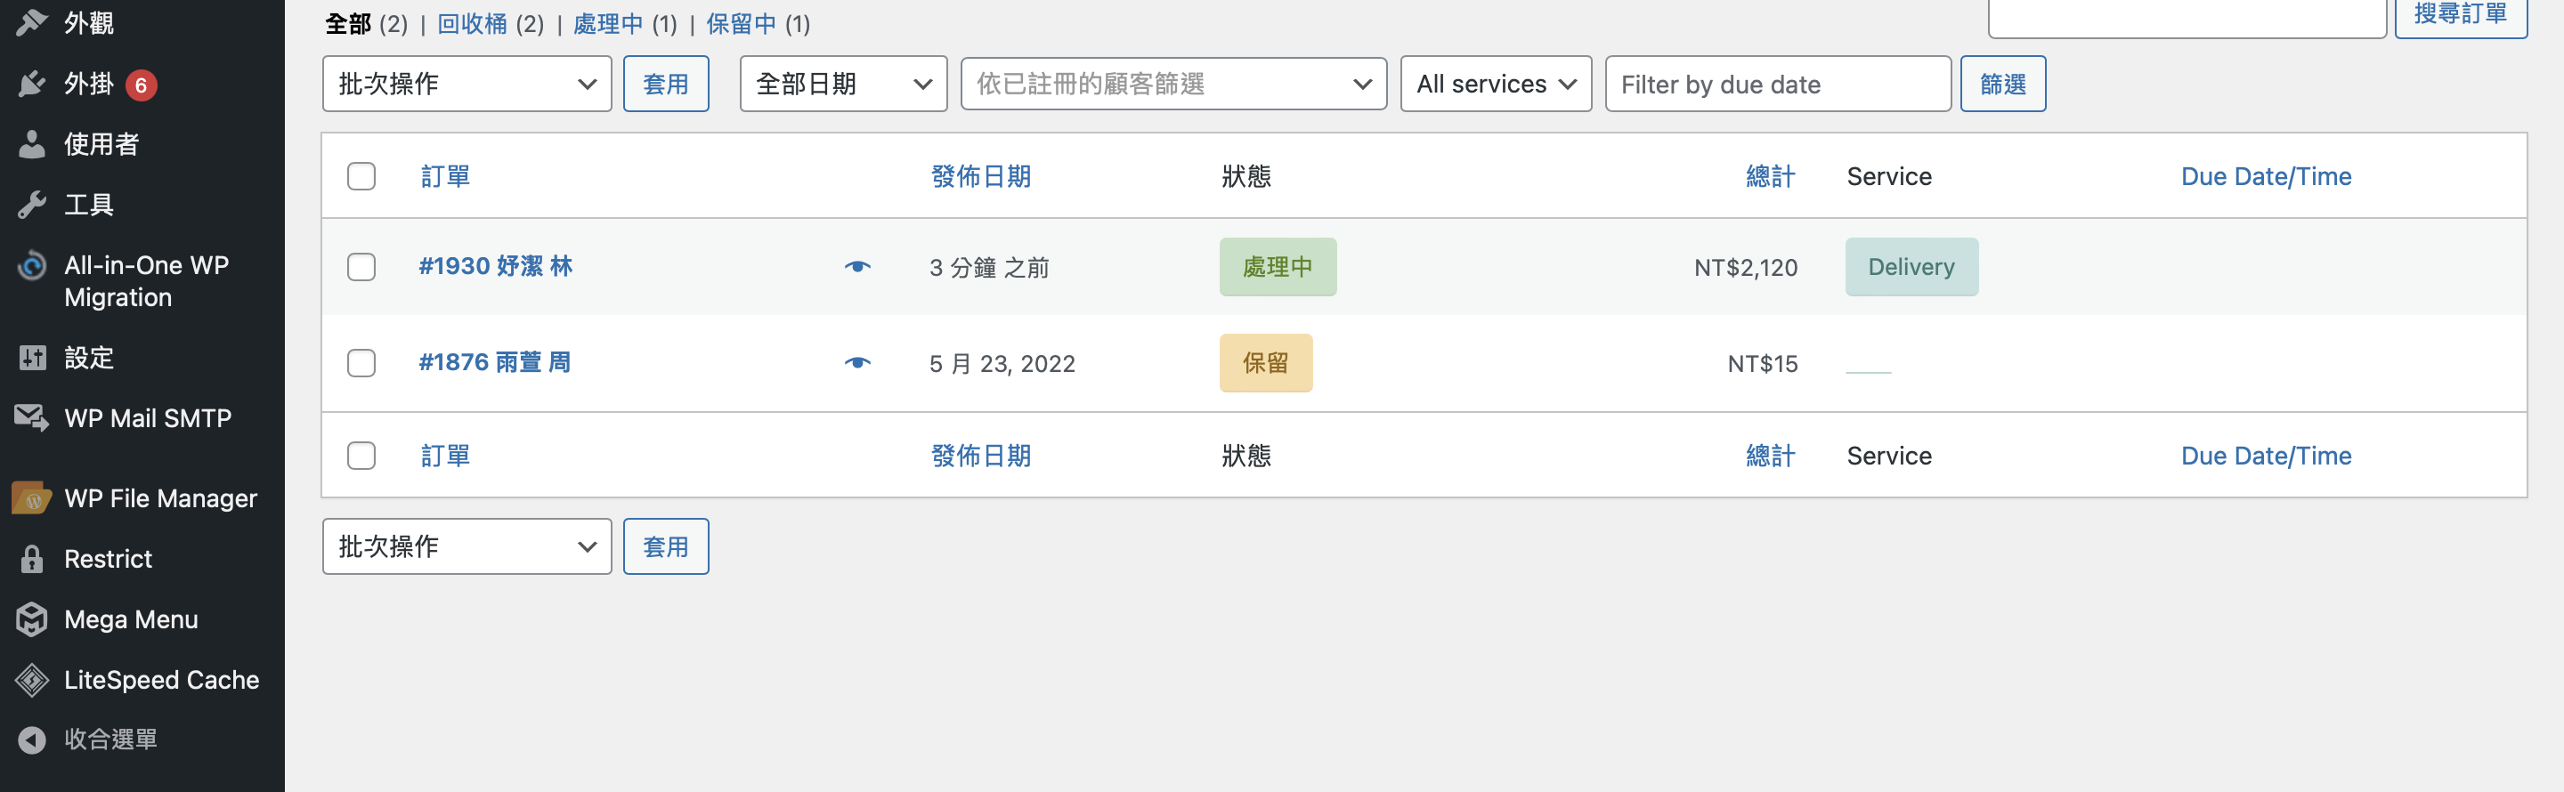Open order #1876 雨萱 周 link
Screen dimensions: 2564x792
point(495,362)
